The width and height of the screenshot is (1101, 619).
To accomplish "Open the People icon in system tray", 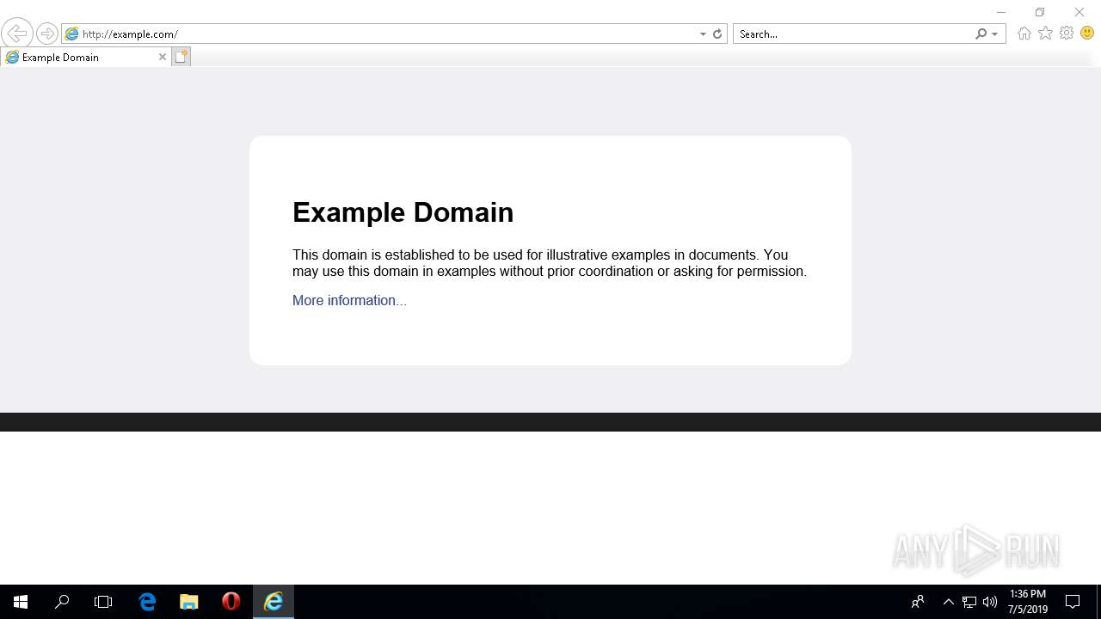I will 918,602.
